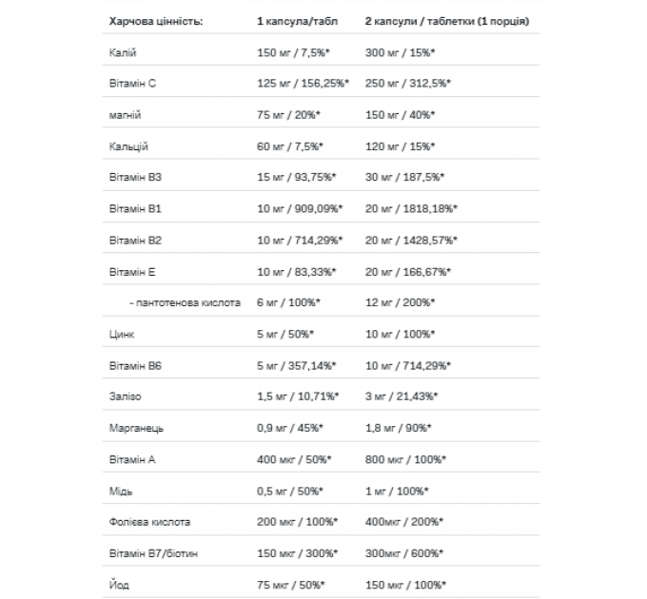Select the 'Марганець' row label

136,428
